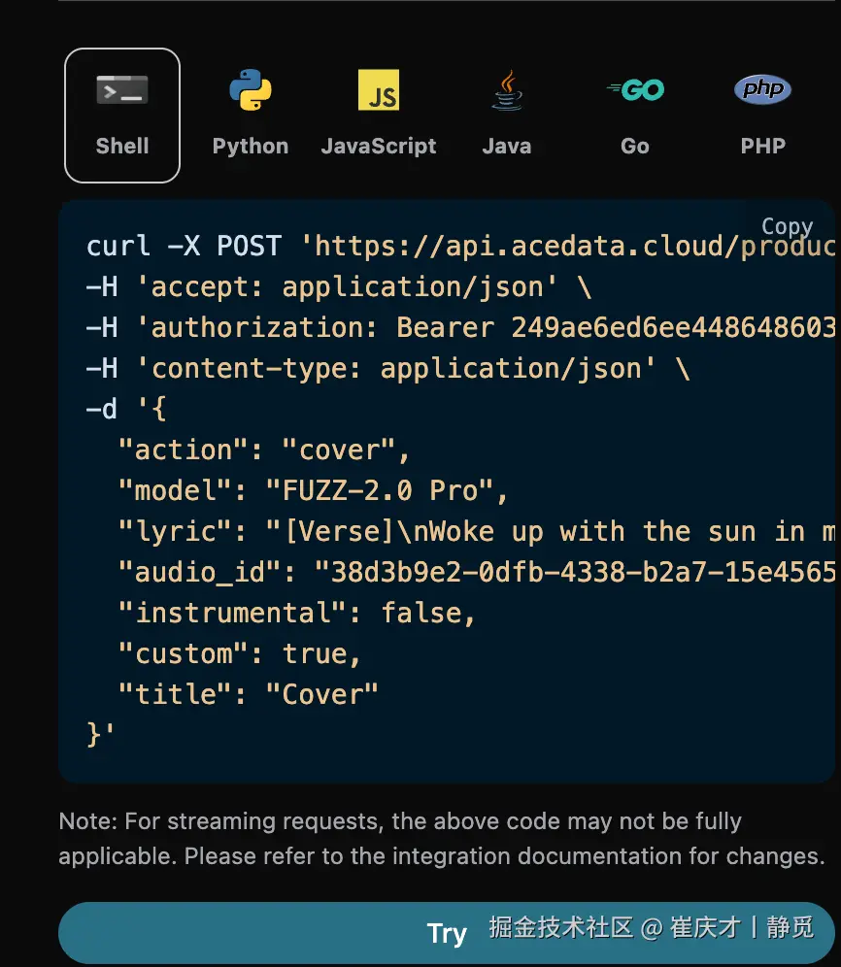Open the Java tab label
This screenshot has height=967, width=841.
coord(507,147)
